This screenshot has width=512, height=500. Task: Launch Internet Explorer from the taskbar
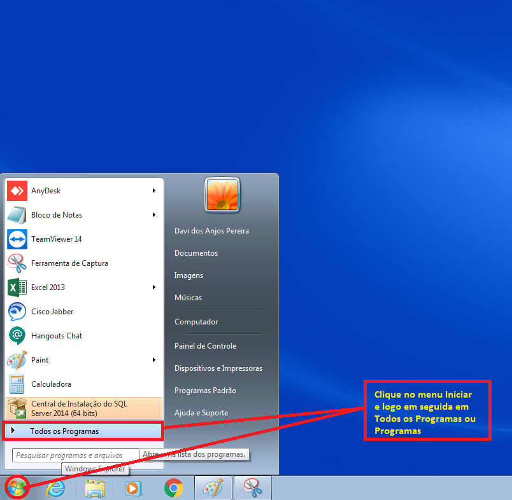55,489
